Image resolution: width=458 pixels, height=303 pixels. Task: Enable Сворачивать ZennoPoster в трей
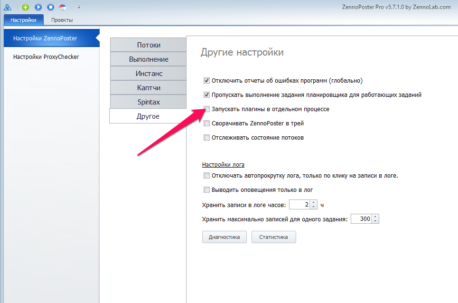point(206,123)
